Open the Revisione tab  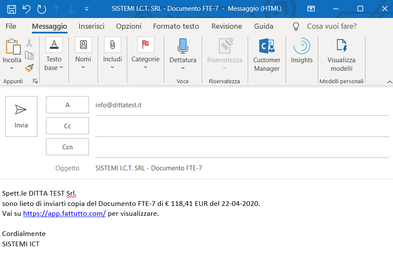[227, 26]
